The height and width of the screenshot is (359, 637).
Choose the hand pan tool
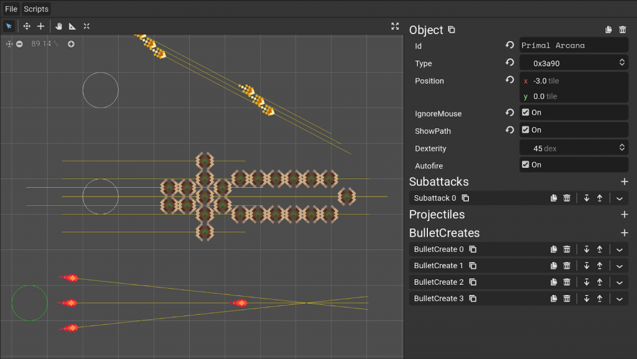(59, 26)
